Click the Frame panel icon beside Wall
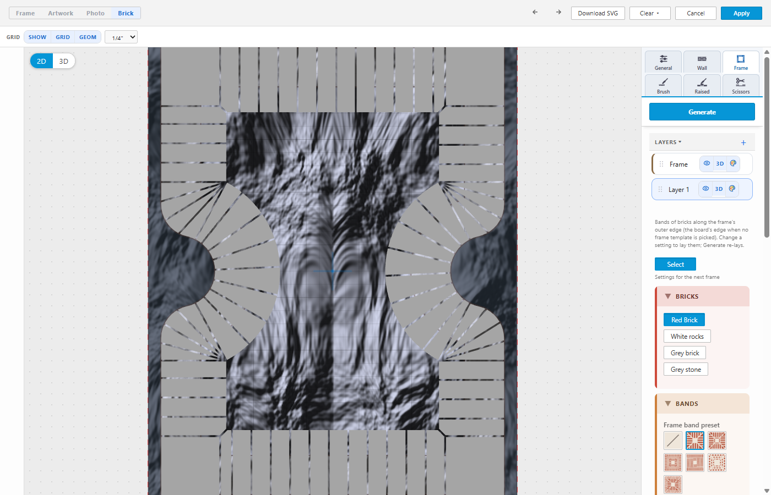Image resolution: width=771 pixels, height=495 pixels. point(741,62)
